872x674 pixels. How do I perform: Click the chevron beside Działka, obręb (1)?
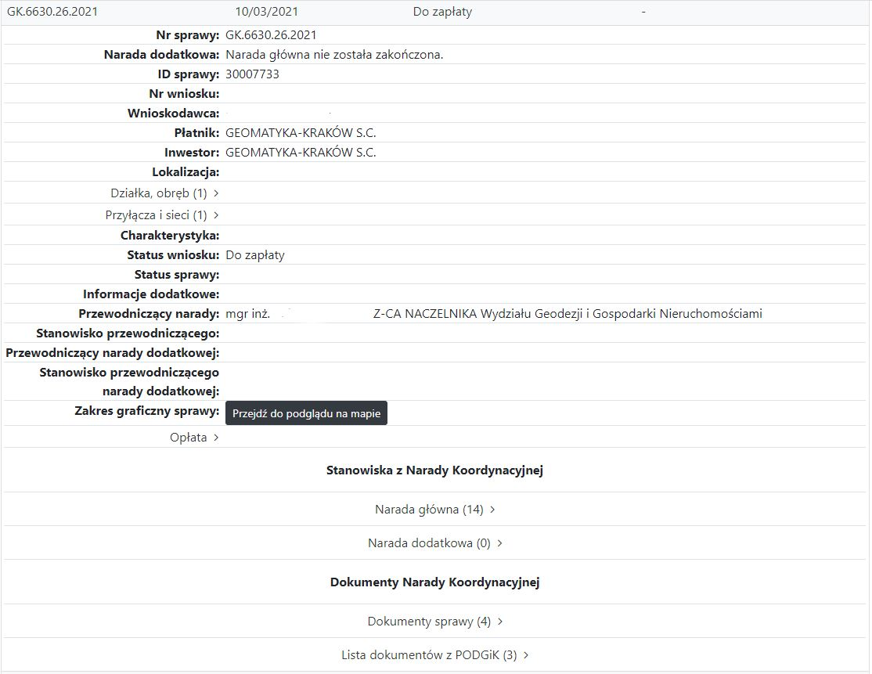[216, 193]
